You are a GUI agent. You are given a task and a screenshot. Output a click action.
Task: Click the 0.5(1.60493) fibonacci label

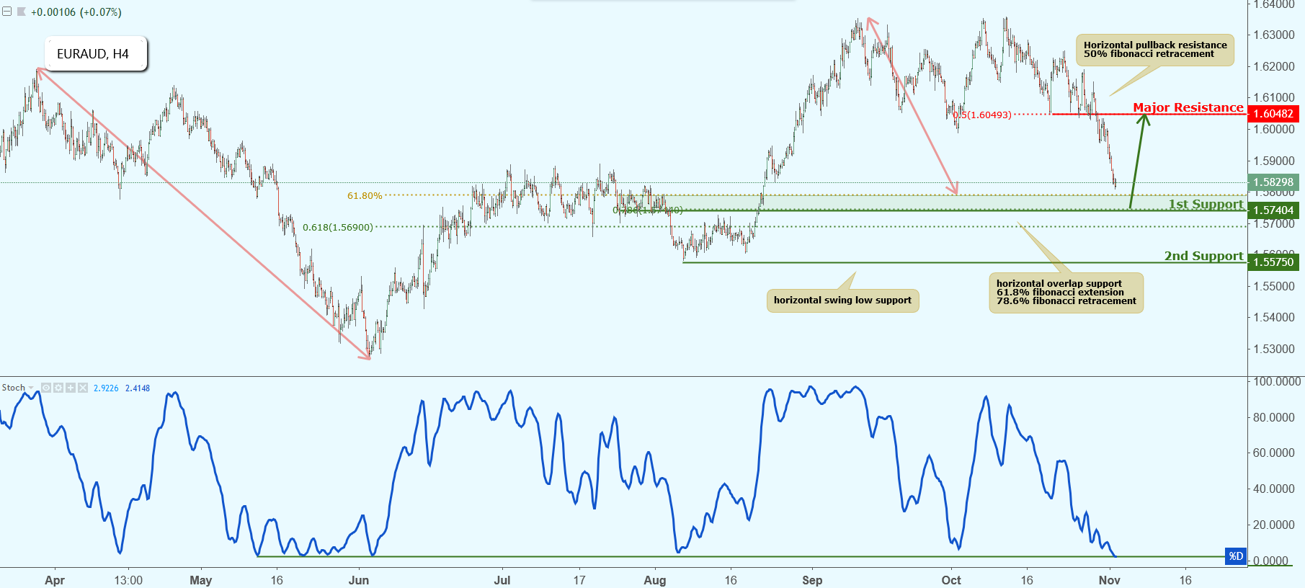tap(982, 115)
